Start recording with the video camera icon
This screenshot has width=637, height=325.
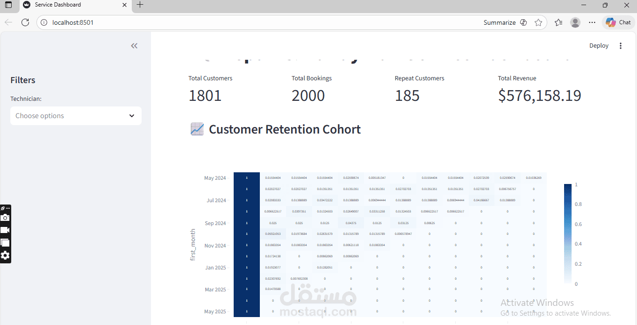click(x=5, y=230)
